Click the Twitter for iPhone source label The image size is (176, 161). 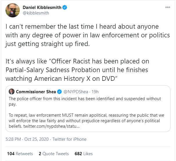(69, 139)
